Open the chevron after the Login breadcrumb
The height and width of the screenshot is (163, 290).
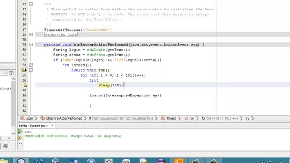36,118
